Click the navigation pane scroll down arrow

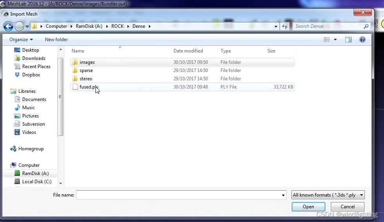[x=61, y=183]
